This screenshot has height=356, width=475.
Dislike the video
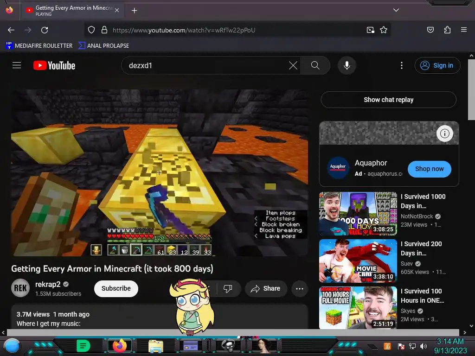click(228, 288)
